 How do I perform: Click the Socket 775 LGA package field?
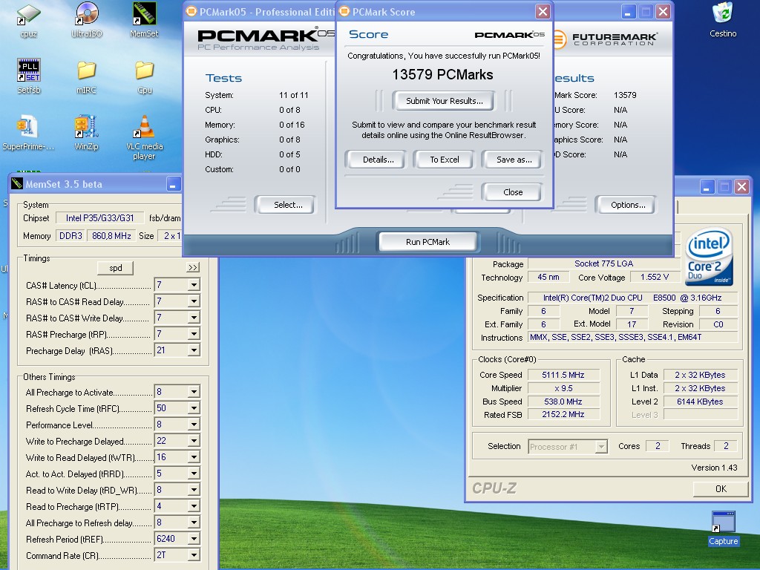tap(604, 263)
